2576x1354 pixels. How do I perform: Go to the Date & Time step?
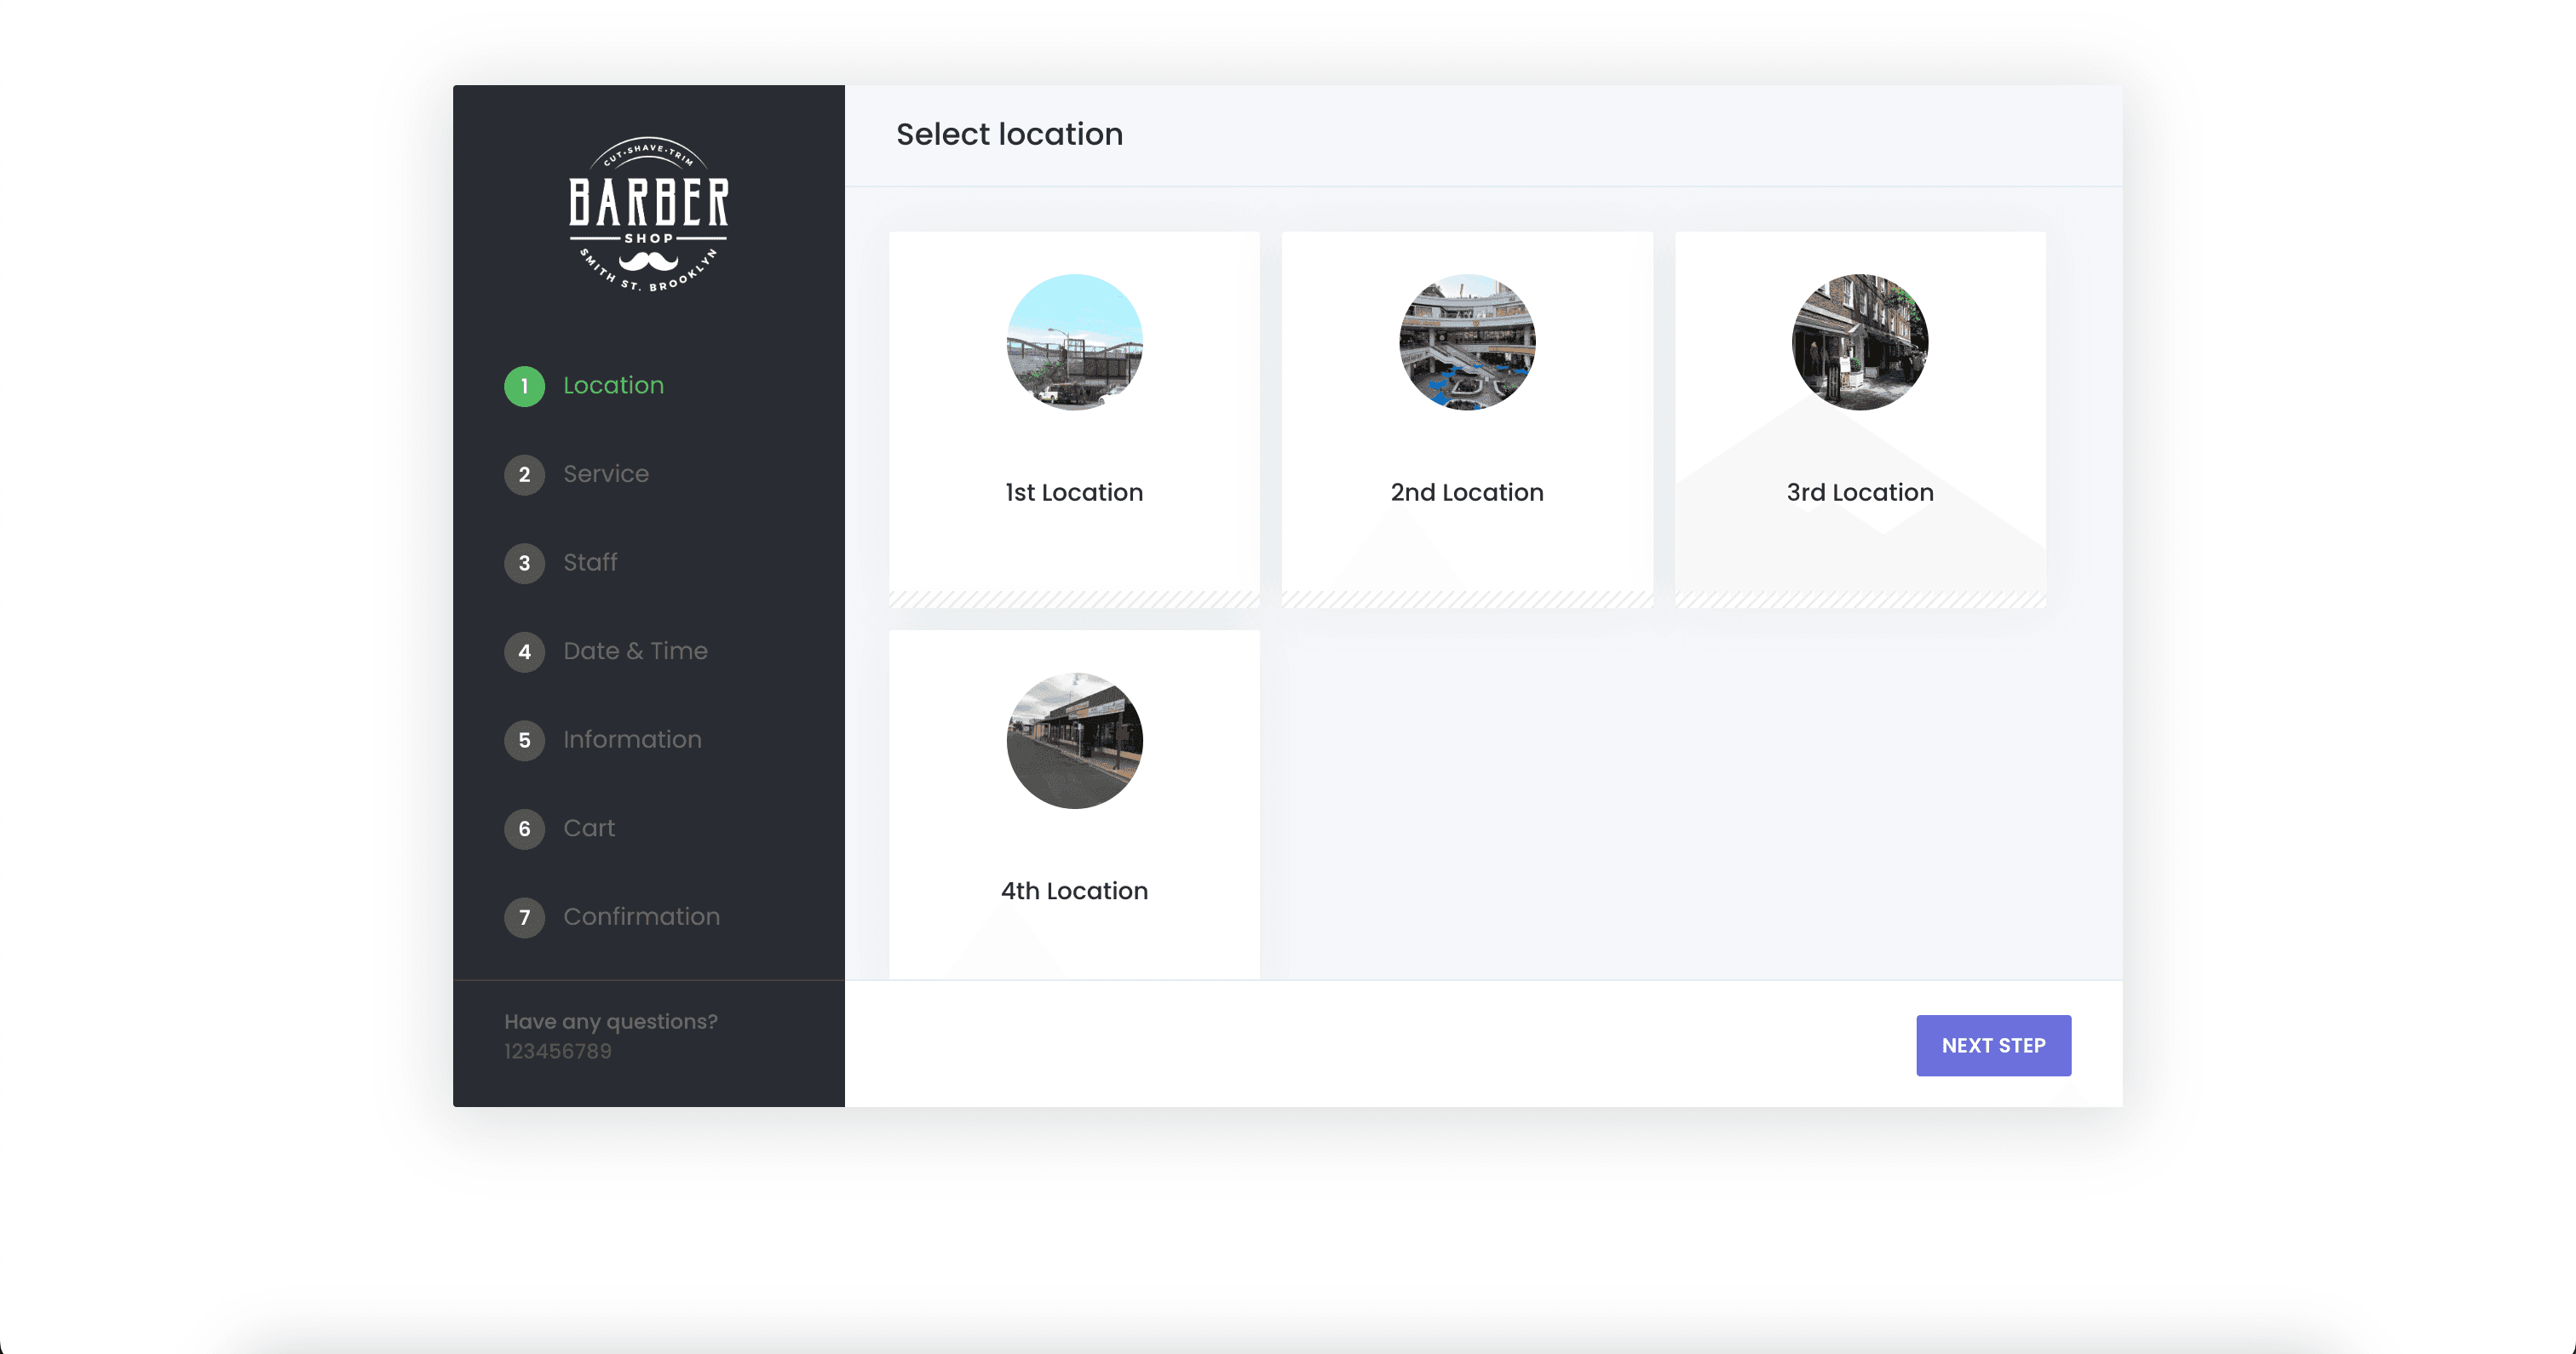pos(635,651)
